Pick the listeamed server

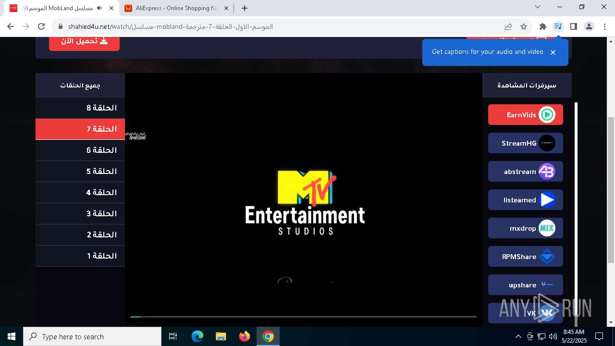click(x=525, y=200)
